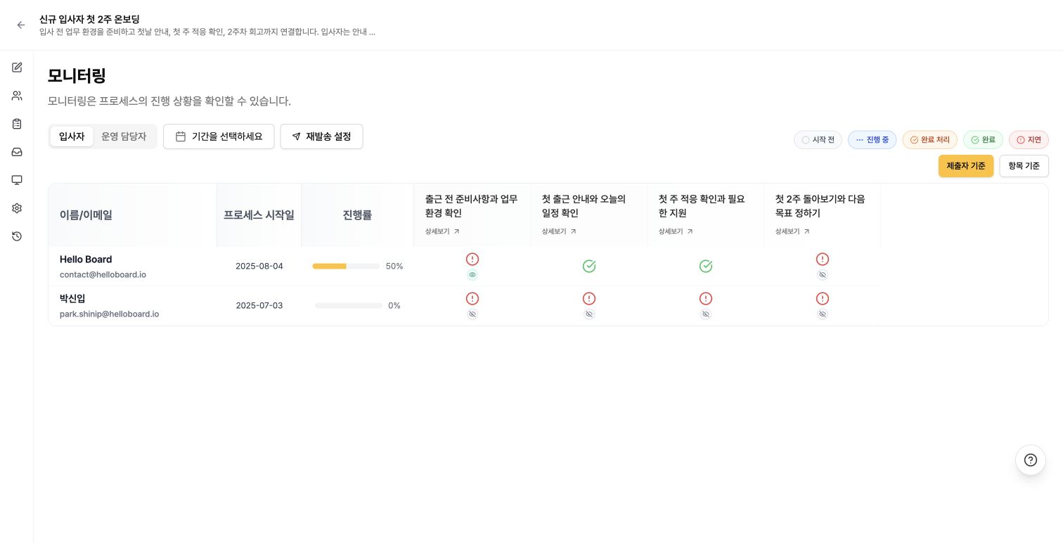Click Hello Board 50% progress bar
Viewport: 1063px width, 543px height.
[346, 267]
